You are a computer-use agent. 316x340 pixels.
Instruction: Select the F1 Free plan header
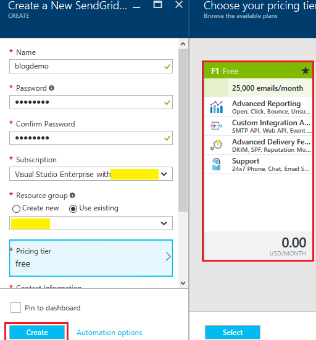click(x=258, y=71)
